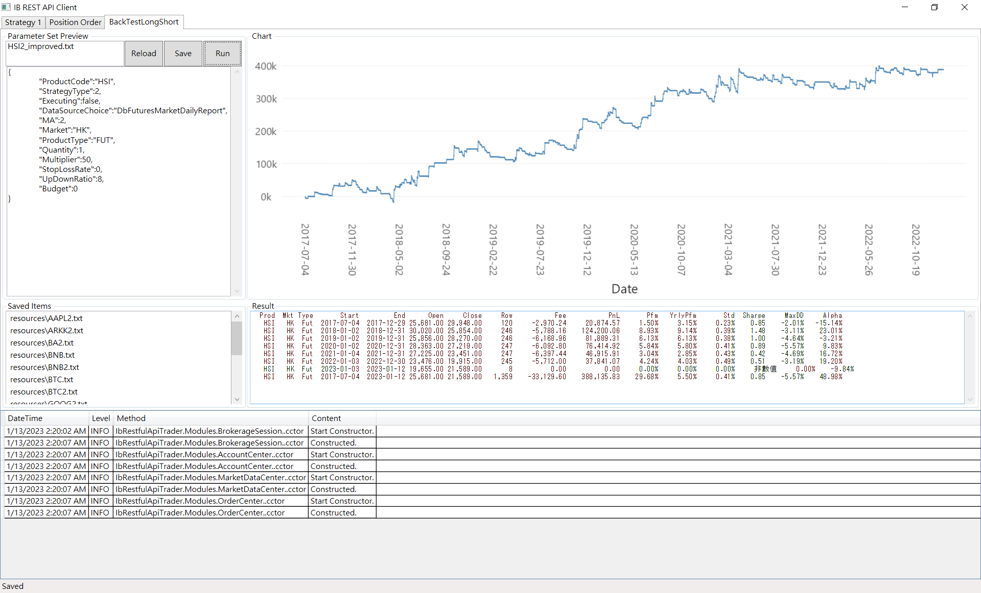Select the BackTestLongShort tab
The height and width of the screenshot is (593, 981).
coord(144,22)
